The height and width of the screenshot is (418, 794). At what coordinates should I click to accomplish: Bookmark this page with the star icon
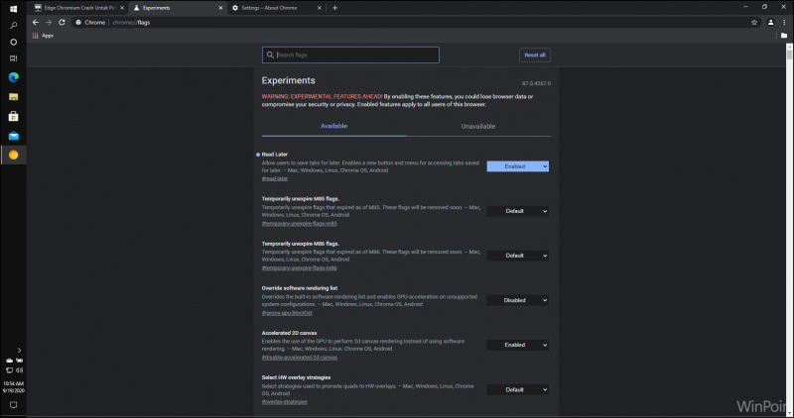754,22
